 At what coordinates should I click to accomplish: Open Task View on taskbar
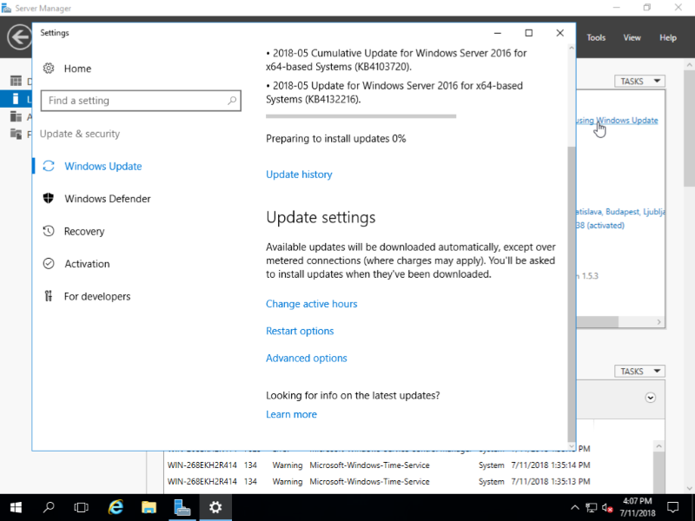coord(81,507)
